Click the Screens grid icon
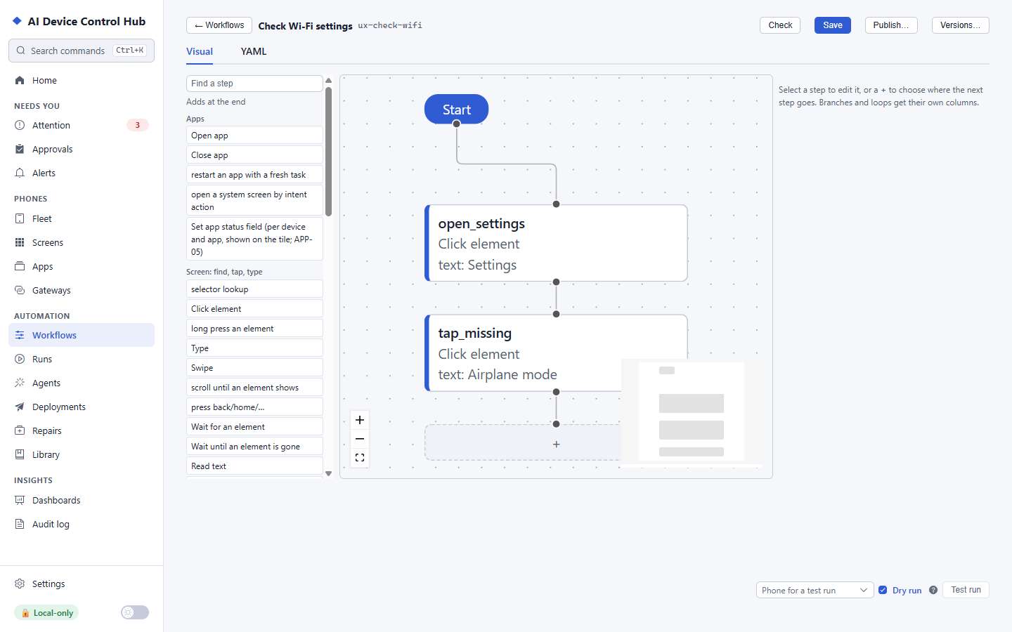 click(x=20, y=243)
